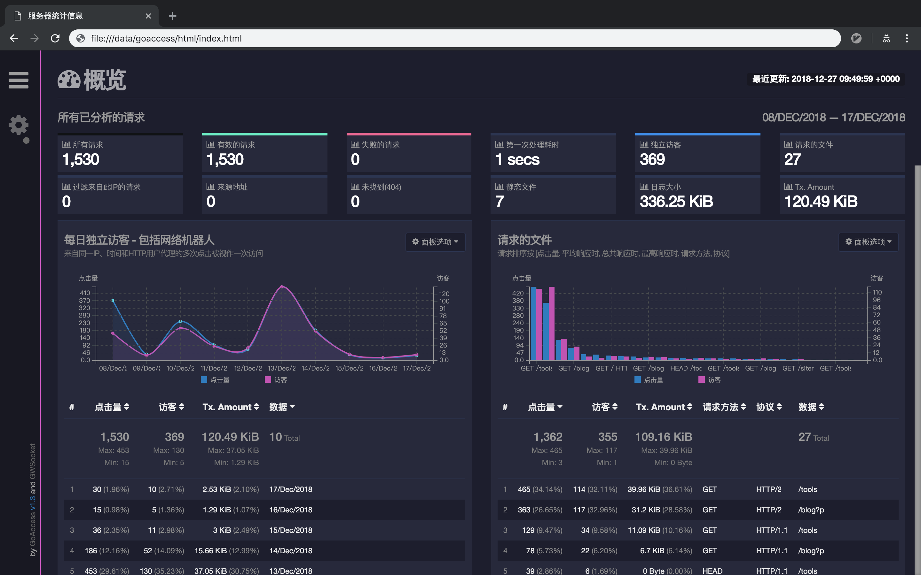This screenshot has width=921, height=575.
Task: Click the chart icon on Tx. Amount card
Action: tap(788, 187)
